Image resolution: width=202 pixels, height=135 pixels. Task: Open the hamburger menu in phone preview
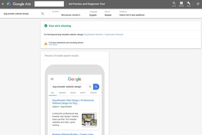52,79
